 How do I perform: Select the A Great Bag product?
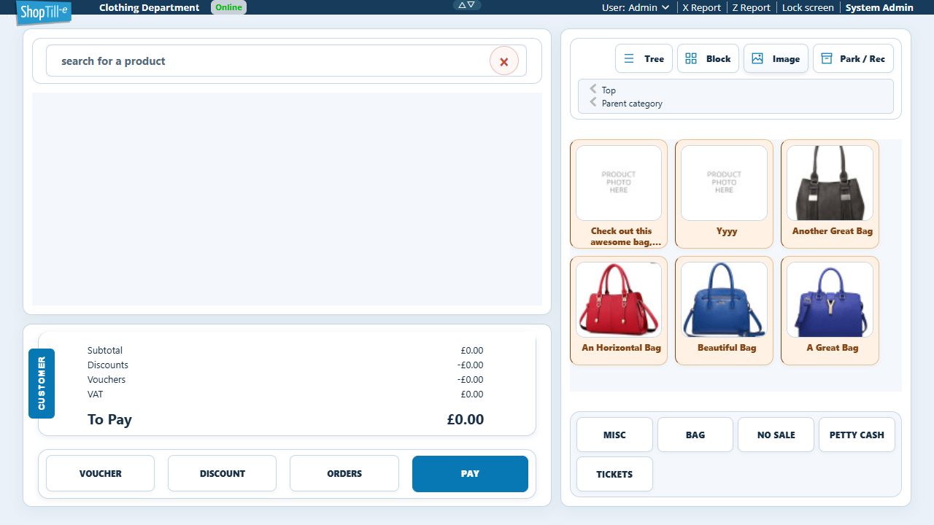click(830, 311)
